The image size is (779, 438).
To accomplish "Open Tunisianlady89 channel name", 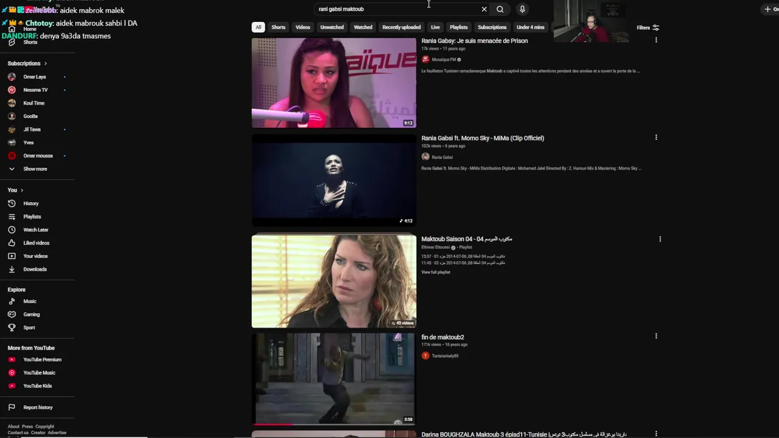I will (445, 356).
